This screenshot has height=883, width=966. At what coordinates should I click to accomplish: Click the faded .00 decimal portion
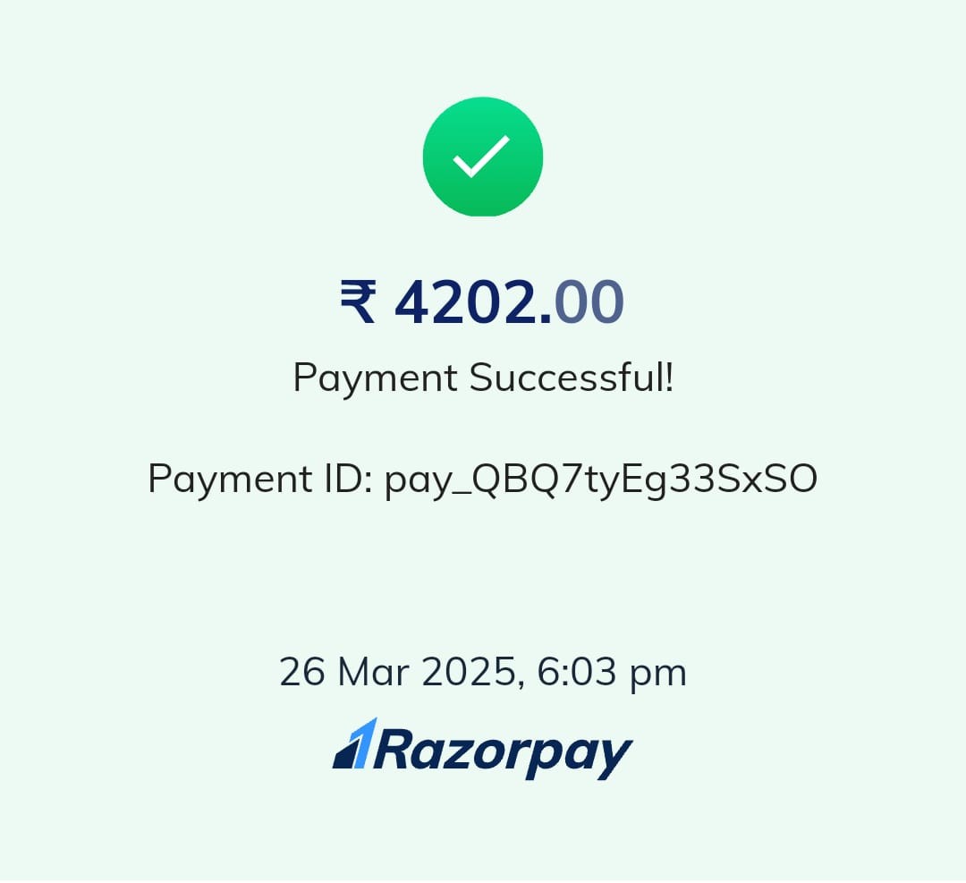click(584, 301)
